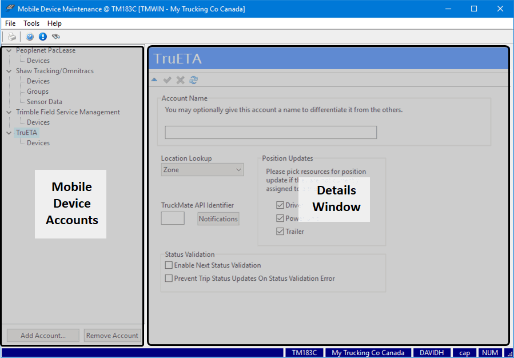Enable Next Status Validation checkbox
514x358 pixels.
(x=169, y=265)
